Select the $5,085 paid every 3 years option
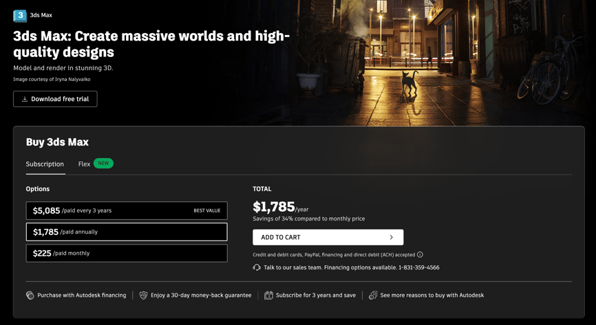 pos(127,211)
